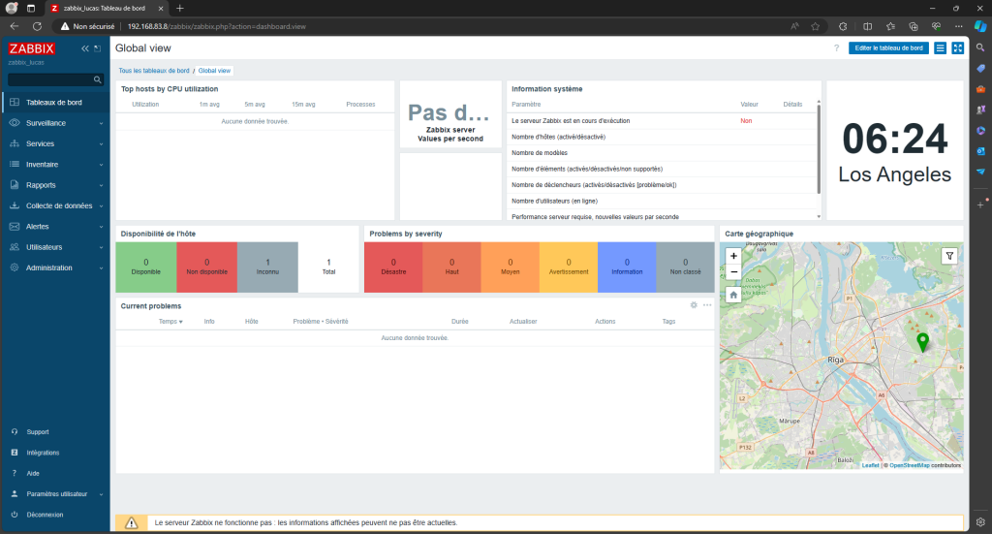Click the green host marker on map
The image size is (992, 534).
pos(922,341)
